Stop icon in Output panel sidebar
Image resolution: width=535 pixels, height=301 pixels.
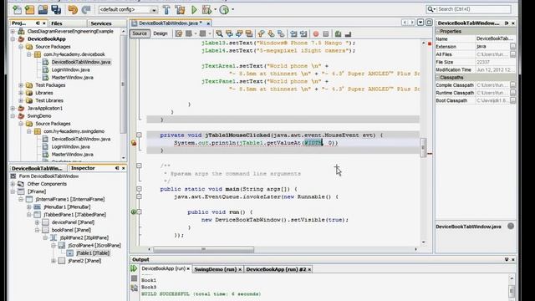click(134, 278)
